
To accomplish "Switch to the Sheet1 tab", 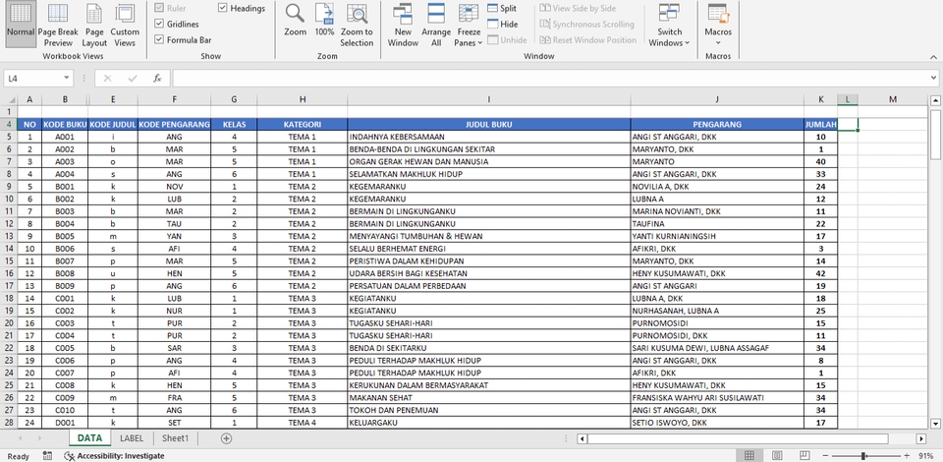I will 175,438.
